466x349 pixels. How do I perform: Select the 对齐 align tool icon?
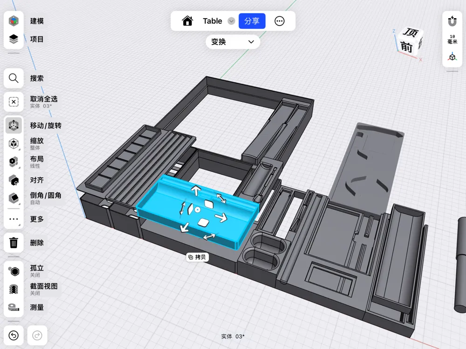[x=14, y=180]
